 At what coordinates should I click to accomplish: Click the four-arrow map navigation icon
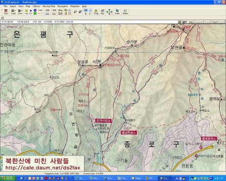click(x=109, y=12)
